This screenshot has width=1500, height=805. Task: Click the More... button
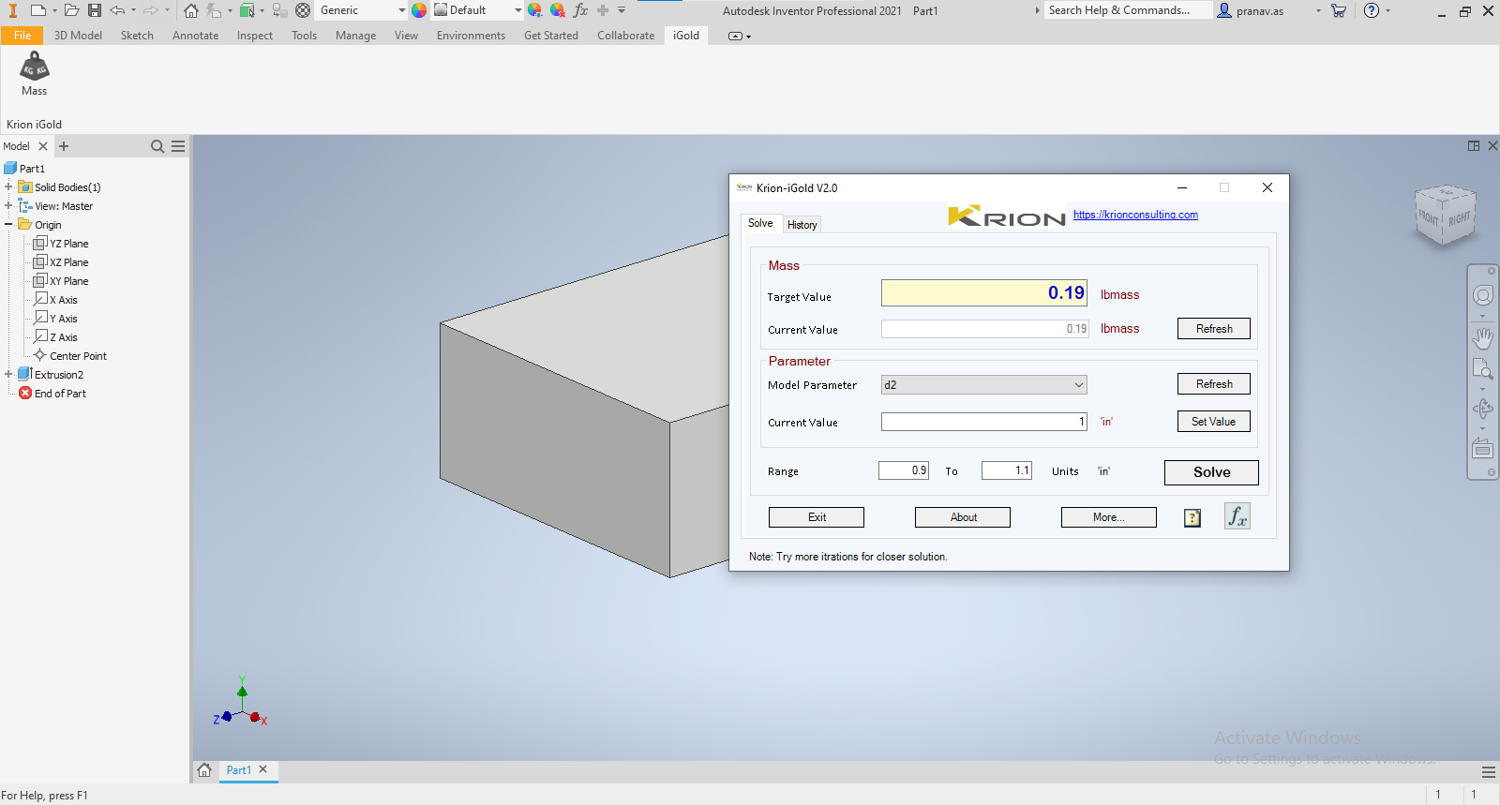(1109, 517)
